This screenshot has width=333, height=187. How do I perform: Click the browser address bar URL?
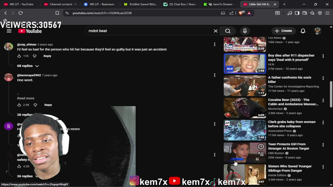tap(102, 13)
